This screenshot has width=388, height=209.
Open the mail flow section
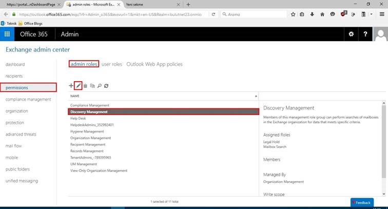(x=14, y=146)
